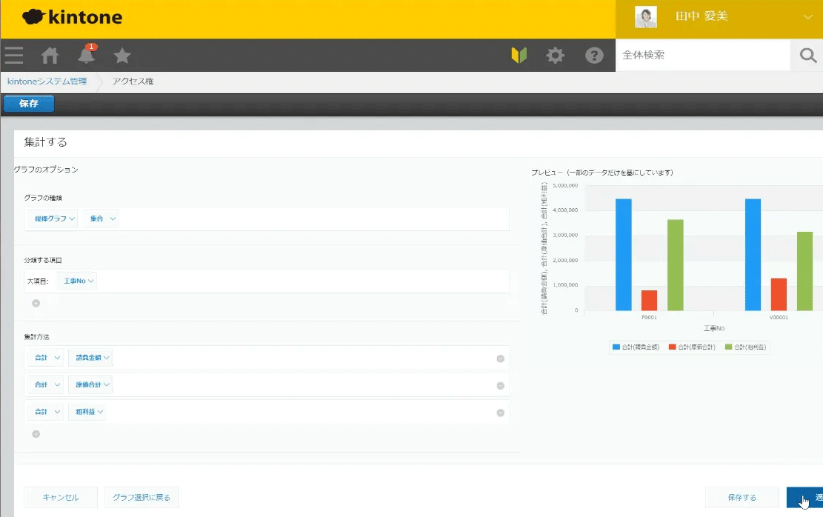
Task: Open the kintoneシステム管理 breadcrumb link
Action: [47, 81]
